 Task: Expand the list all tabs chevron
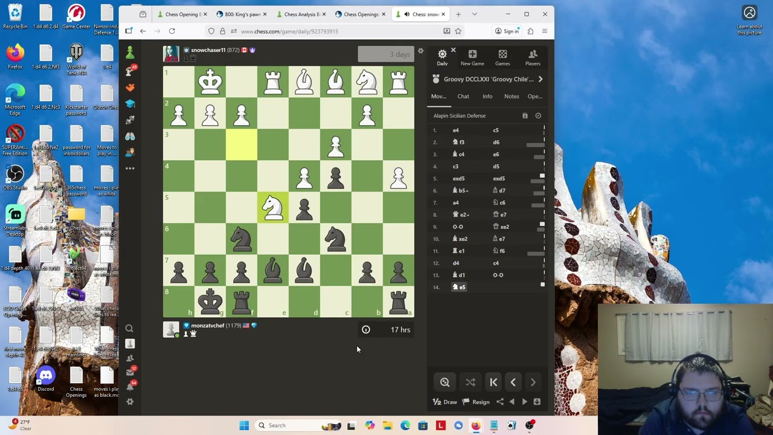474,14
